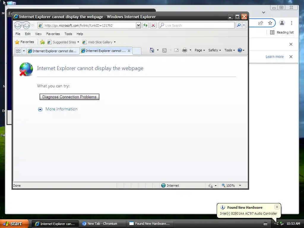This screenshot has height=228, width=304.
Task: Click Share icon in Chromium window
Action: [261, 23]
